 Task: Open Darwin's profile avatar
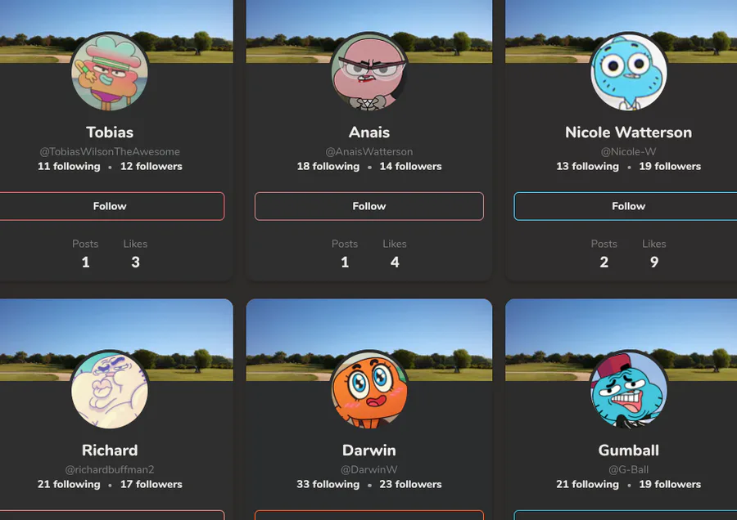pyautogui.click(x=369, y=389)
